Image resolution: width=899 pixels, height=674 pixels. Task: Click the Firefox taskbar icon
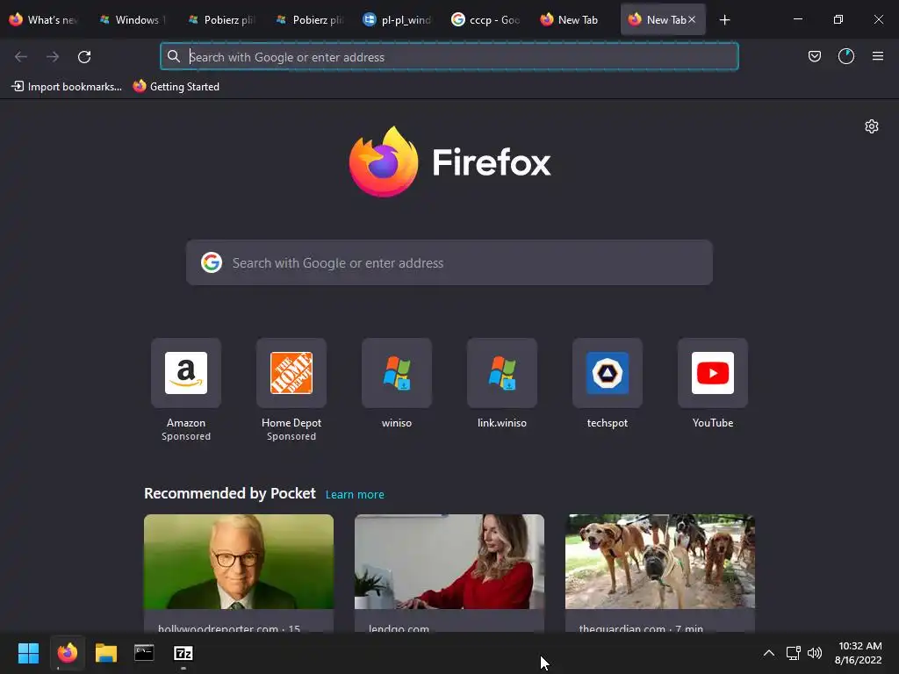click(67, 653)
